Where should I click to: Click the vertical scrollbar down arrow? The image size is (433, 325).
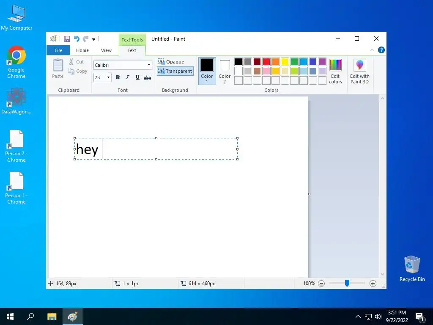[x=382, y=274]
